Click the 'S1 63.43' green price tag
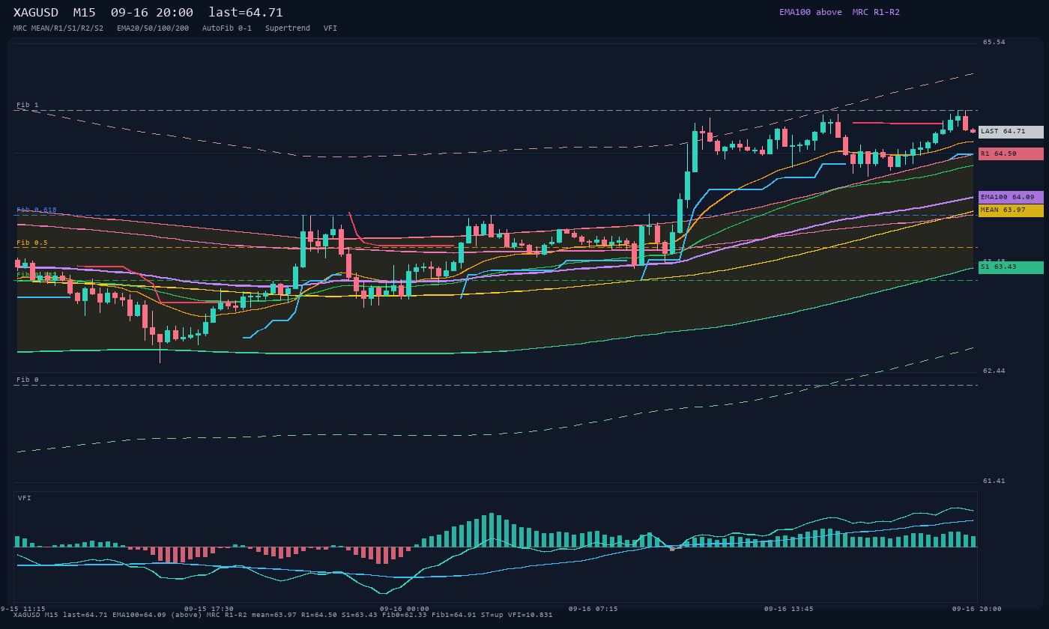The image size is (1049, 629). click(x=1011, y=267)
